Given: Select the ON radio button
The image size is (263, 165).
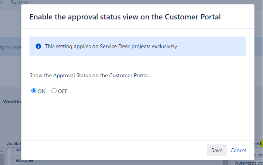Looking at the screenshot, I should [x=34, y=91].
